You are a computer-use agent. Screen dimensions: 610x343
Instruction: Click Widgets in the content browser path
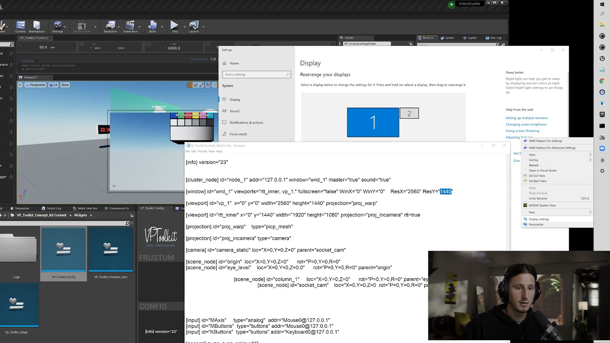click(81, 215)
